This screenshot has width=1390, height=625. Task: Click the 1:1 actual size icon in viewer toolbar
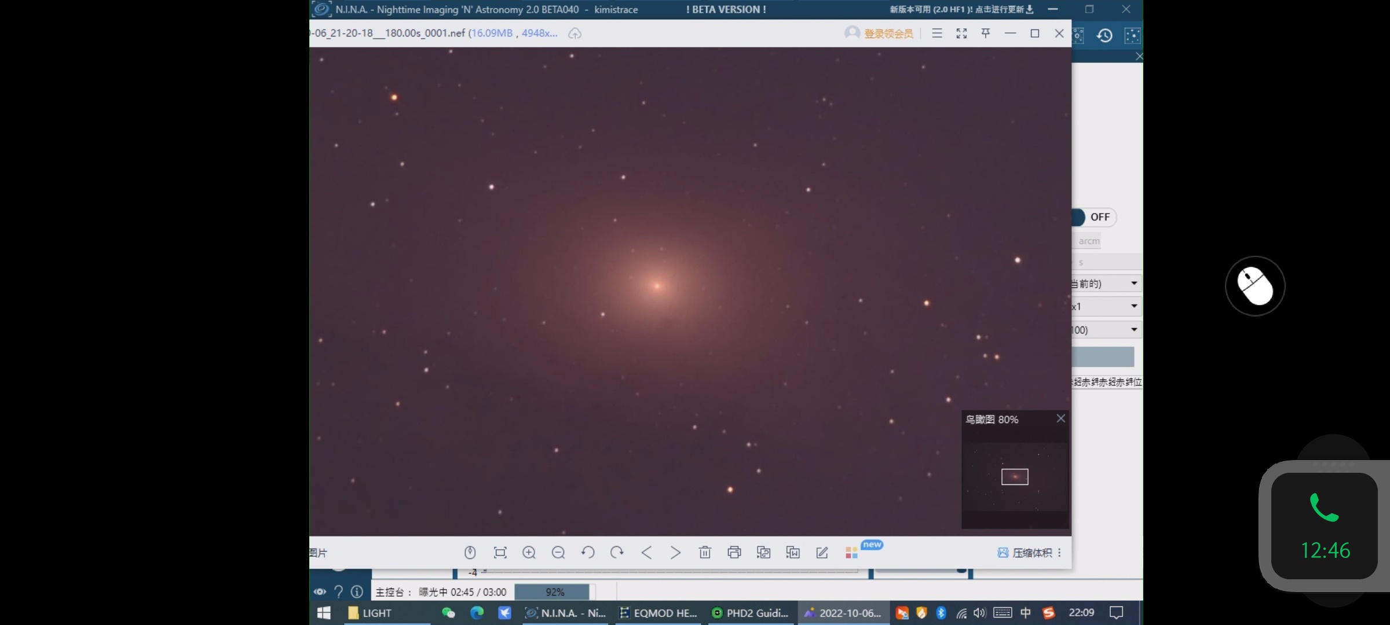[470, 553]
